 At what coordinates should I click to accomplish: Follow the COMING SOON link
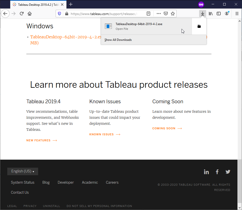[167, 129]
